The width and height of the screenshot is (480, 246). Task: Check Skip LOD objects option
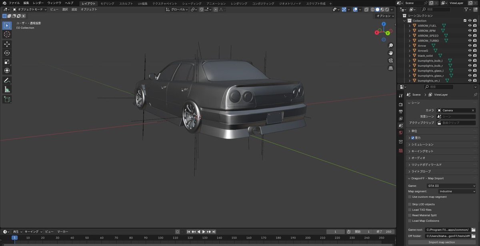pyautogui.click(x=410, y=204)
